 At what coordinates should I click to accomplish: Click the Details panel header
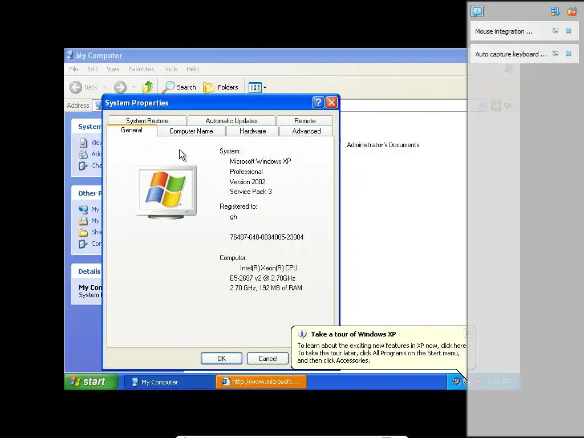click(87, 271)
